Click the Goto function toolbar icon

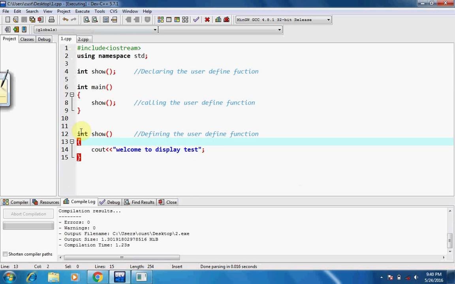[x=106, y=20]
